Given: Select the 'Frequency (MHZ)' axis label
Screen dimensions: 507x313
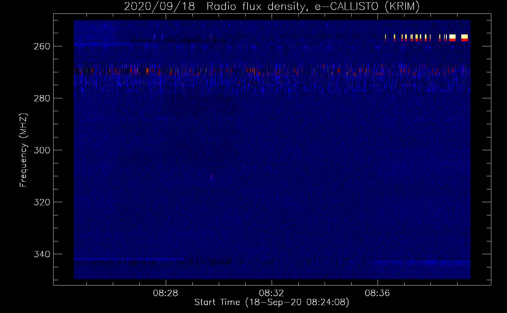Looking at the screenshot, I should pos(24,150).
